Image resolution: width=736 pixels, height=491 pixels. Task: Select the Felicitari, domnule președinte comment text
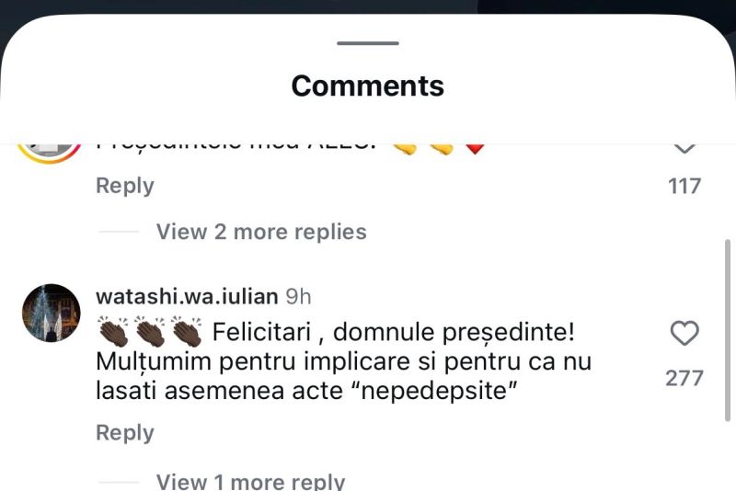[x=343, y=361]
